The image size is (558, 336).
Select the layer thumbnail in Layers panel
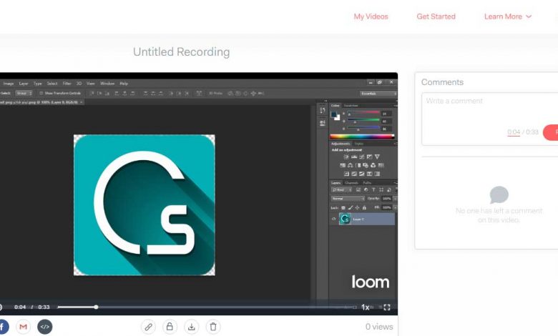pyautogui.click(x=345, y=219)
